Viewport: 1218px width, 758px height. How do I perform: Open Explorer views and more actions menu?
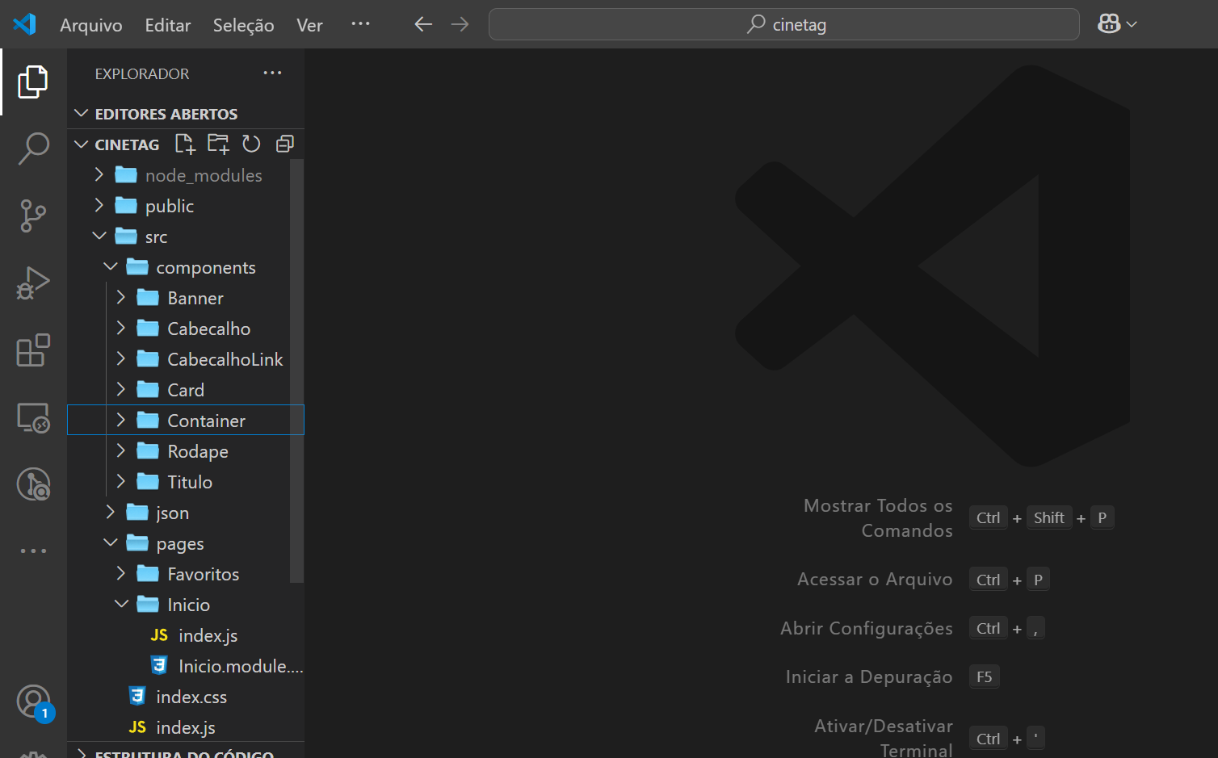tap(272, 73)
